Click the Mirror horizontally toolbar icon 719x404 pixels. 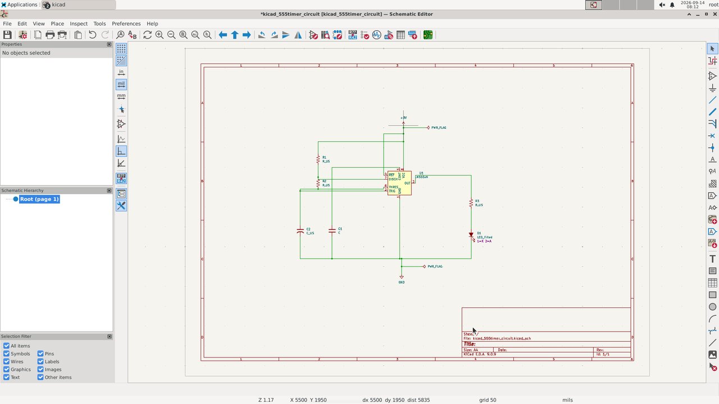[x=298, y=35]
